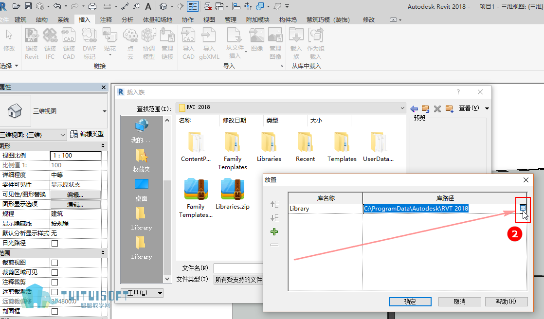The width and height of the screenshot is (544, 319).
Task: Open Manage Links (管理链接)
Action: pyautogui.click(x=167, y=43)
